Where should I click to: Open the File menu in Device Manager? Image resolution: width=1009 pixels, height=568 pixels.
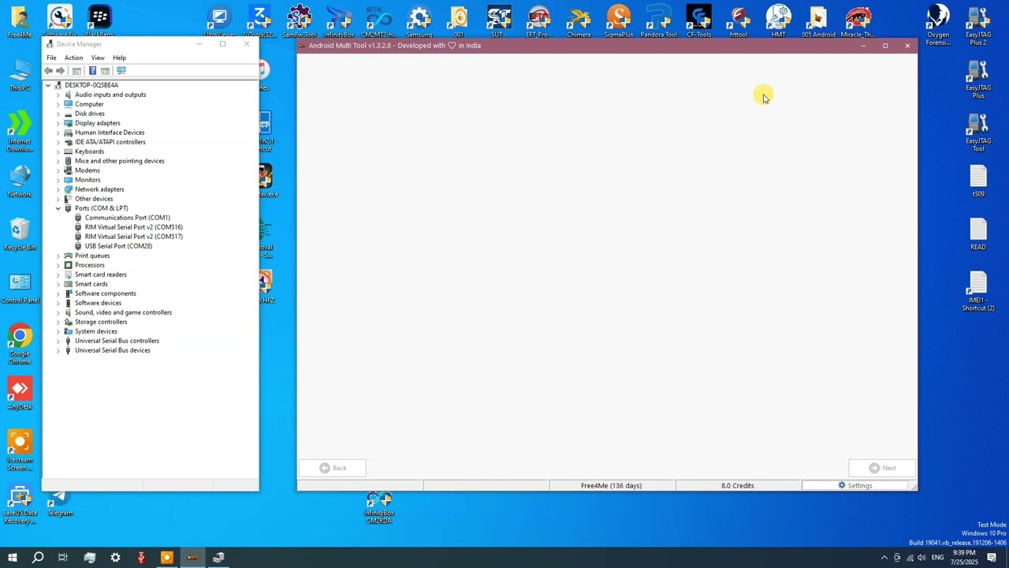pos(51,58)
